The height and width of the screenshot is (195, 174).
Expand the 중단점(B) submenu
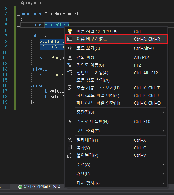pyautogui.click(x=116, y=112)
